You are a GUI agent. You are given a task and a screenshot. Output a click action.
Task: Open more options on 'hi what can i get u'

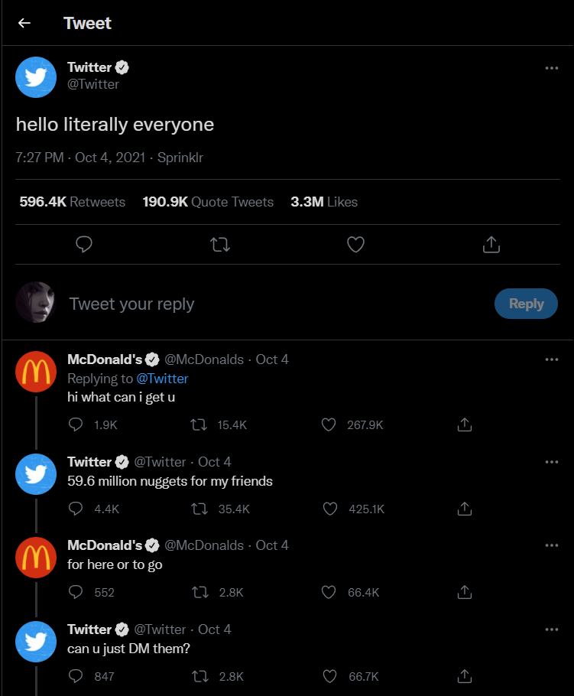(x=552, y=359)
